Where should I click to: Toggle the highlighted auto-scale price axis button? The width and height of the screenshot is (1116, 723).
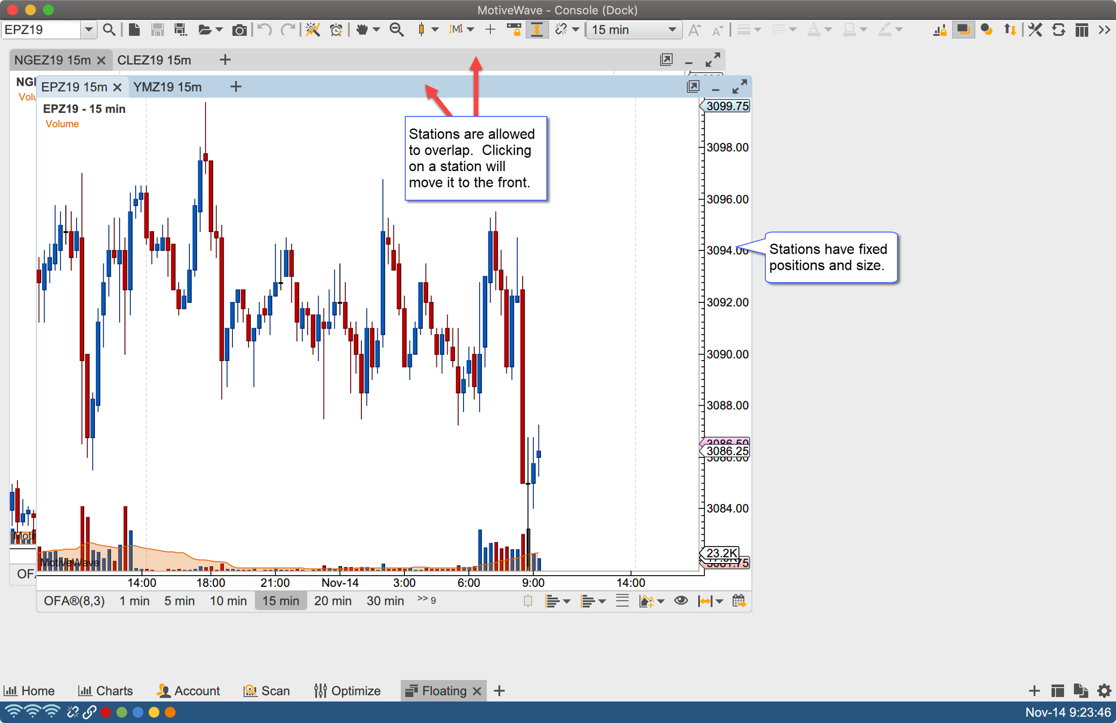click(537, 30)
